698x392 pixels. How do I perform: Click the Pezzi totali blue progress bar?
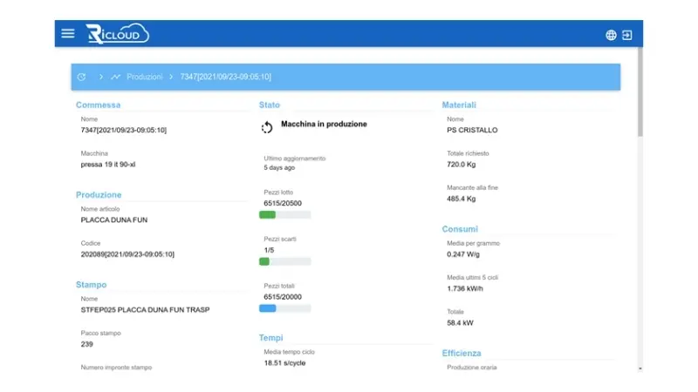[285, 308]
